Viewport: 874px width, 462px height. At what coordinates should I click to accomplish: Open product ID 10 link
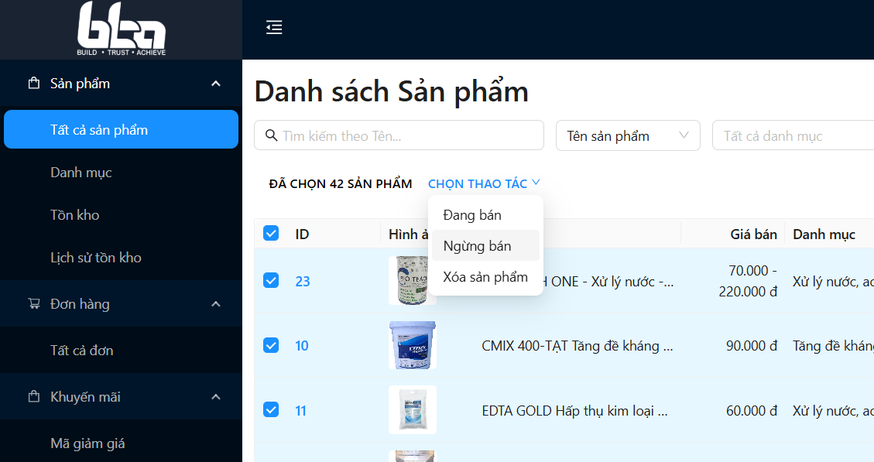(x=302, y=345)
